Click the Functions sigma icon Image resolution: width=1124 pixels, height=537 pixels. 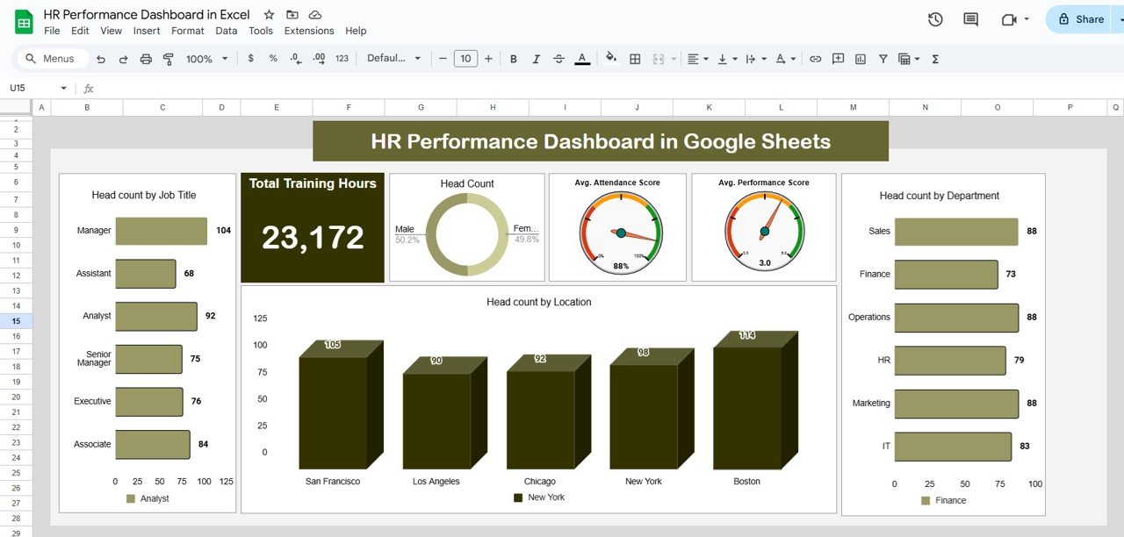[x=935, y=59]
